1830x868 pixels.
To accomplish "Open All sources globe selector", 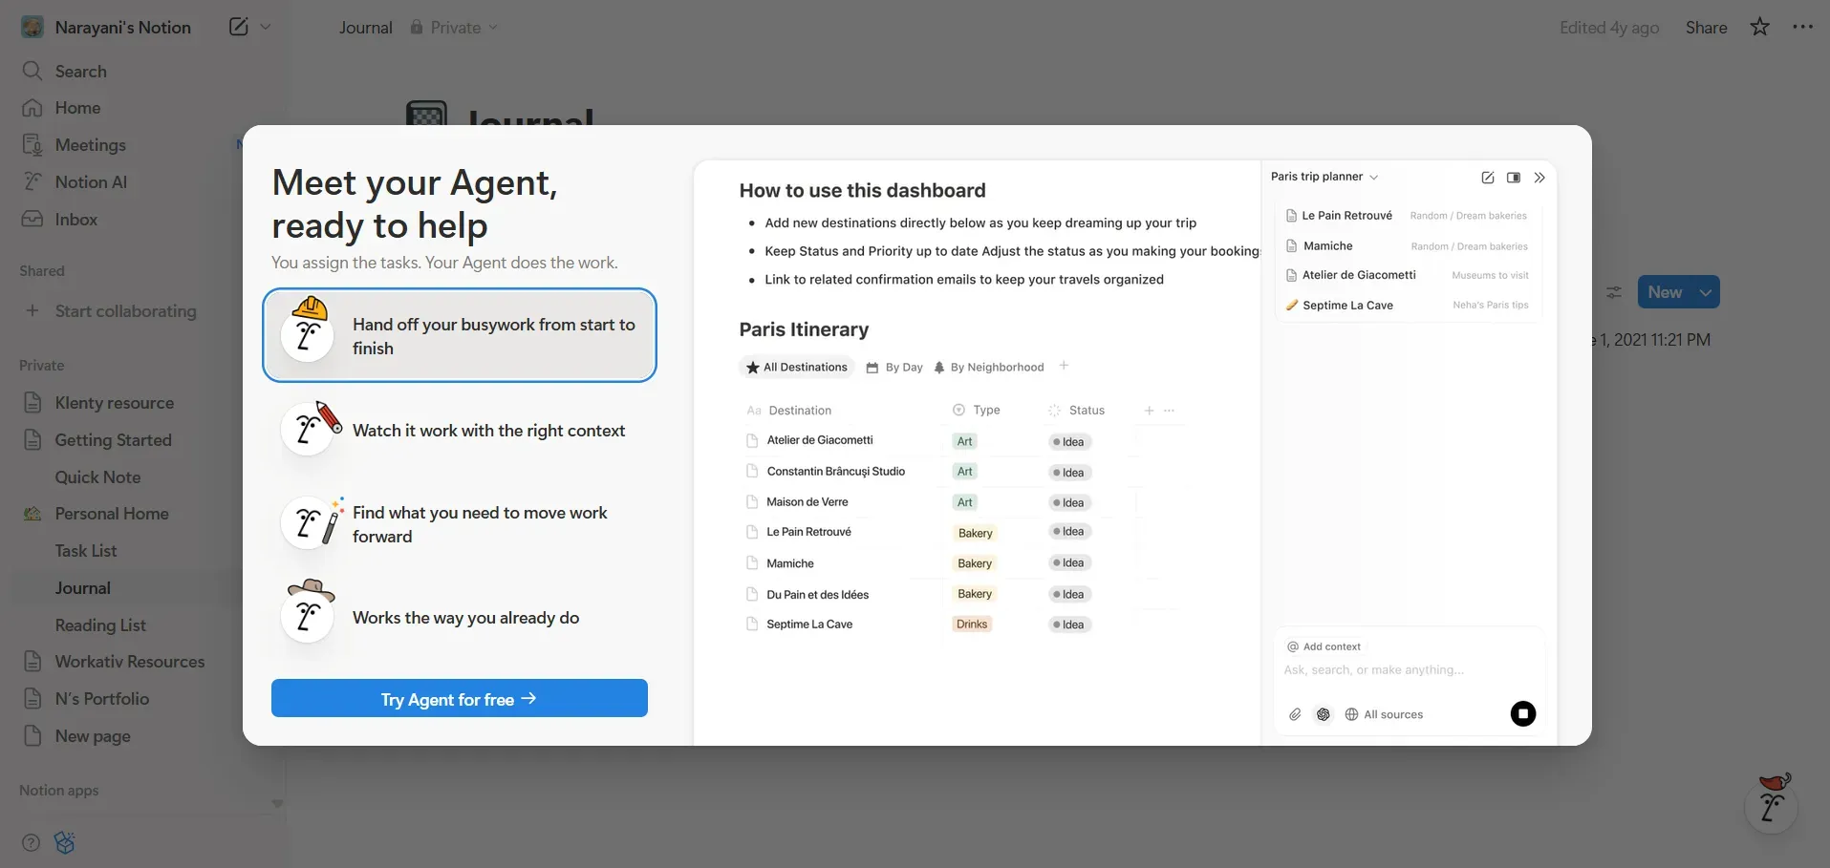I will pos(1385,714).
